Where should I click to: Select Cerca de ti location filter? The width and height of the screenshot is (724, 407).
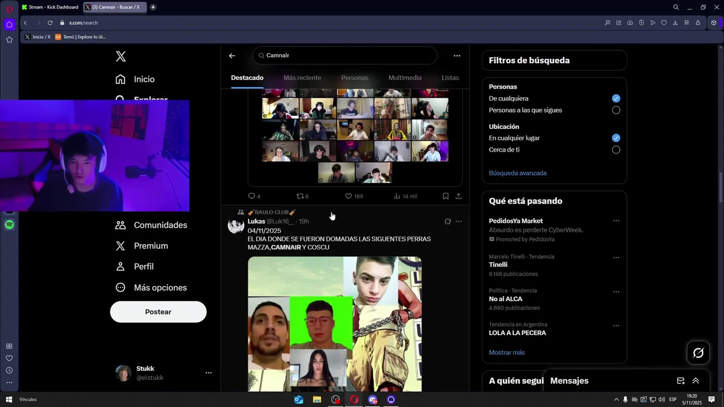[x=616, y=150]
